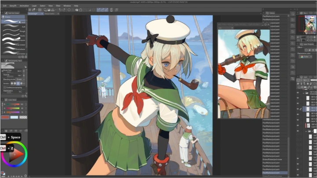Image resolution: width=317 pixels, height=178 pixels.
Task: Select the Vector eraser sub tool
Action: pyautogui.click(x=13, y=35)
